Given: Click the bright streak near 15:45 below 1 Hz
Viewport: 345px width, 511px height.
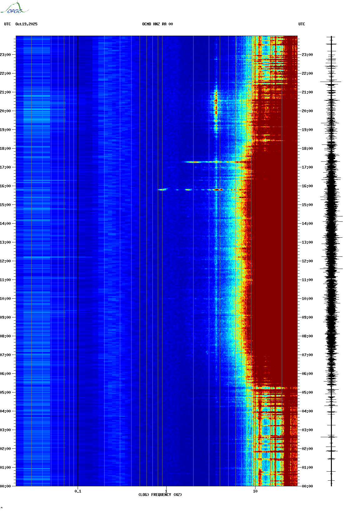Looking at the screenshot, I should [162, 189].
